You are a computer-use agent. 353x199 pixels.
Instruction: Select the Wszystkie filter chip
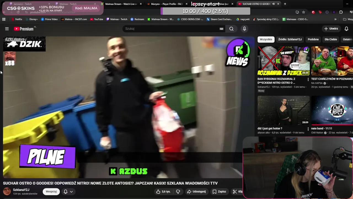coord(266,39)
